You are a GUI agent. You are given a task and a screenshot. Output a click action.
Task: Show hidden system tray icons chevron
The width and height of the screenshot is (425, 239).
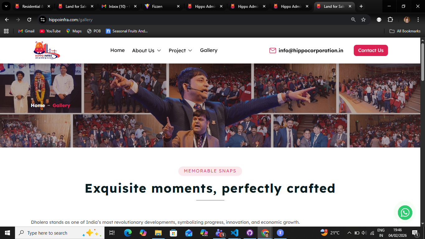349,233
